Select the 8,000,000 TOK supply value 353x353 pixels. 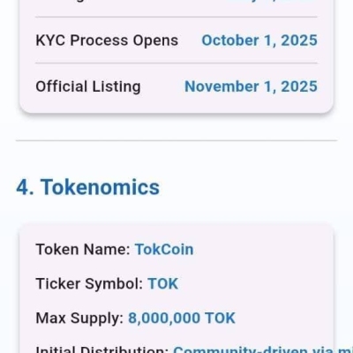click(182, 319)
